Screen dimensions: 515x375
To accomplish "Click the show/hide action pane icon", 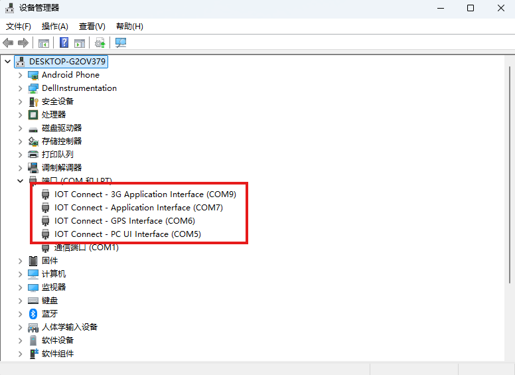I will [x=80, y=43].
